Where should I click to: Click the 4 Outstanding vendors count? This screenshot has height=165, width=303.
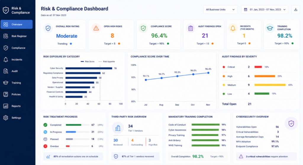132,140
